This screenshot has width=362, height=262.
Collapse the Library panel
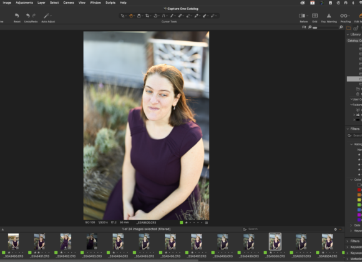pos(348,34)
